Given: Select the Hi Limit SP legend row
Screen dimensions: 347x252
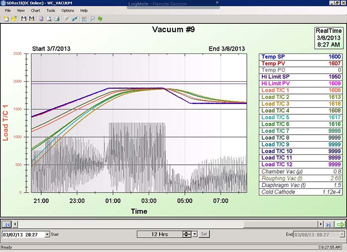Looking at the screenshot, I should pos(300,77).
